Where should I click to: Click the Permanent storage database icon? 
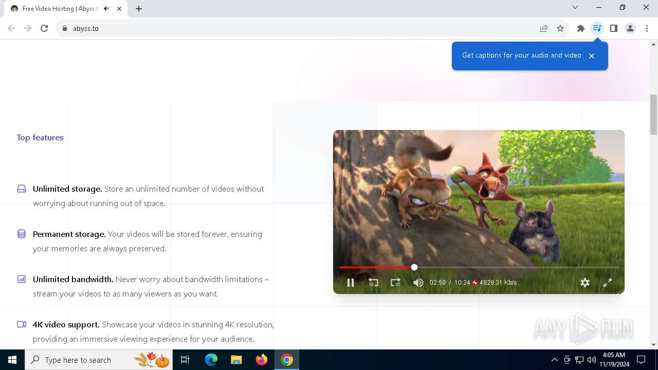click(x=22, y=234)
